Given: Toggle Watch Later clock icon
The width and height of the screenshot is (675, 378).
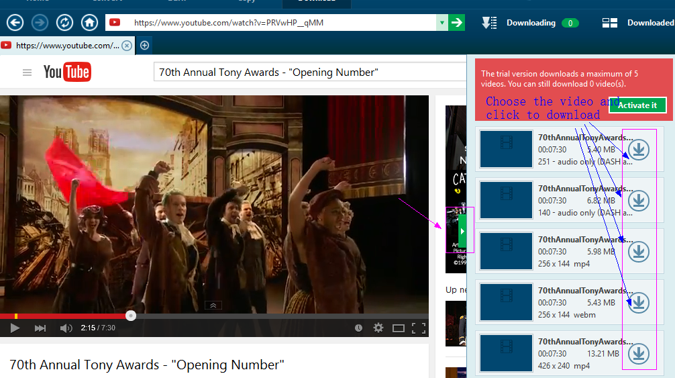Looking at the screenshot, I should (358, 328).
